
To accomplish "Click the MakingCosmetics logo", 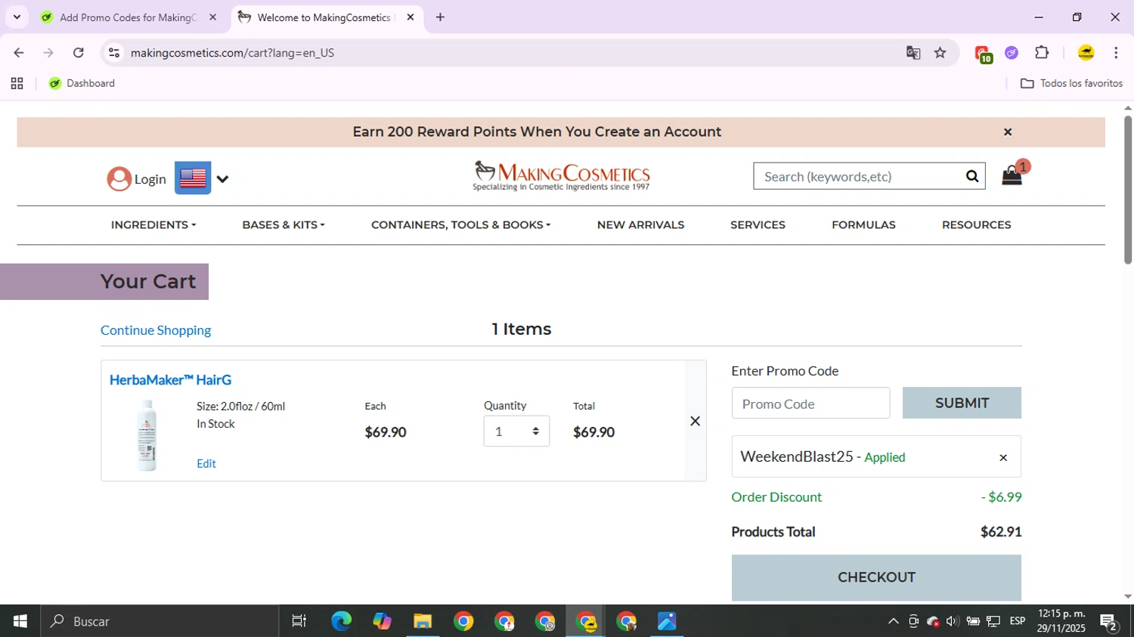I will point(561,176).
